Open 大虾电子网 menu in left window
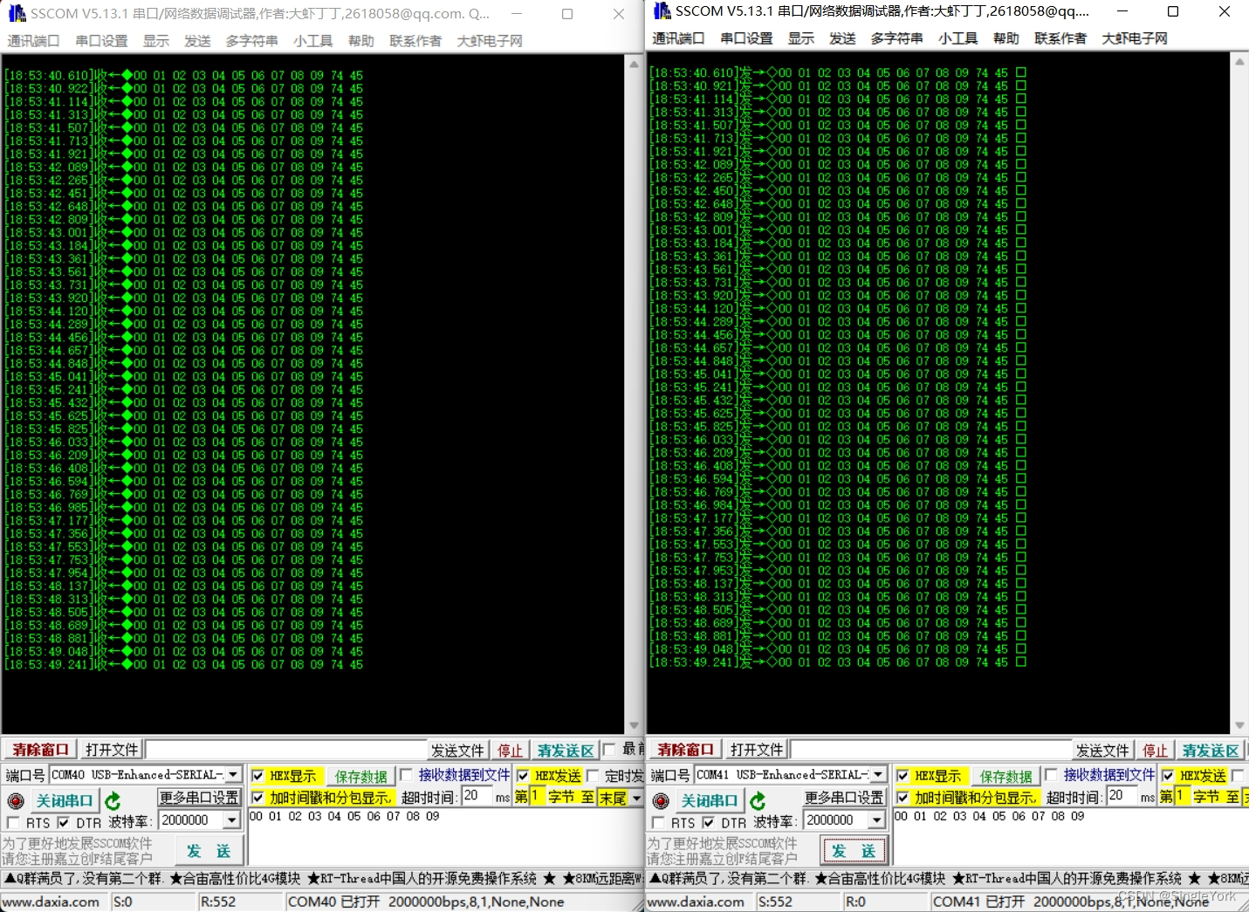This screenshot has height=912, width=1249. click(x=490, y=41)
